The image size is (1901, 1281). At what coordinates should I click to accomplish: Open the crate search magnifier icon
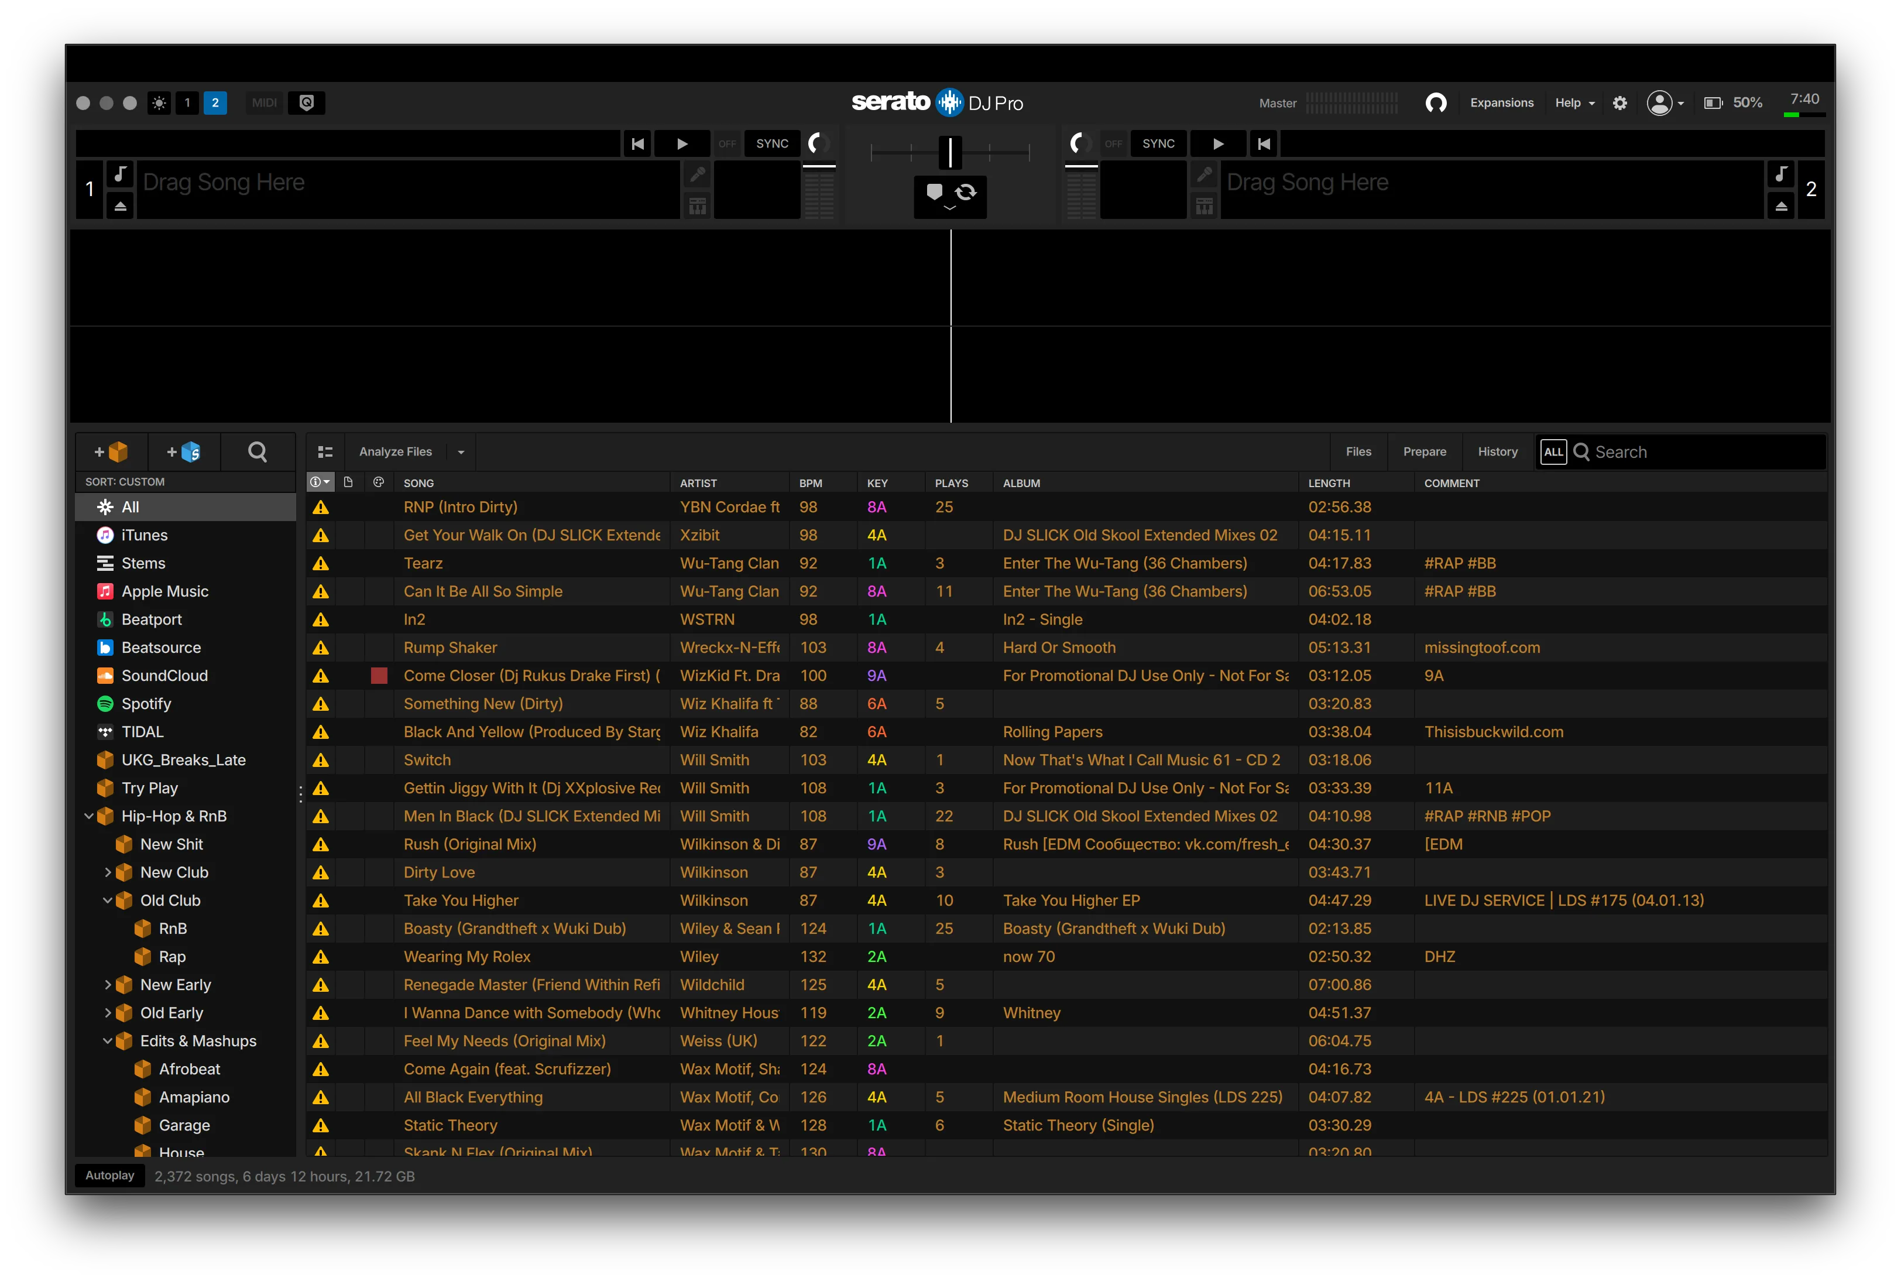pyautogui.click(x=257, y=452)
